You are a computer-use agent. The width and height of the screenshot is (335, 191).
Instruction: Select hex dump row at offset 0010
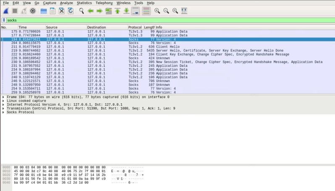(x=73, y=171)
